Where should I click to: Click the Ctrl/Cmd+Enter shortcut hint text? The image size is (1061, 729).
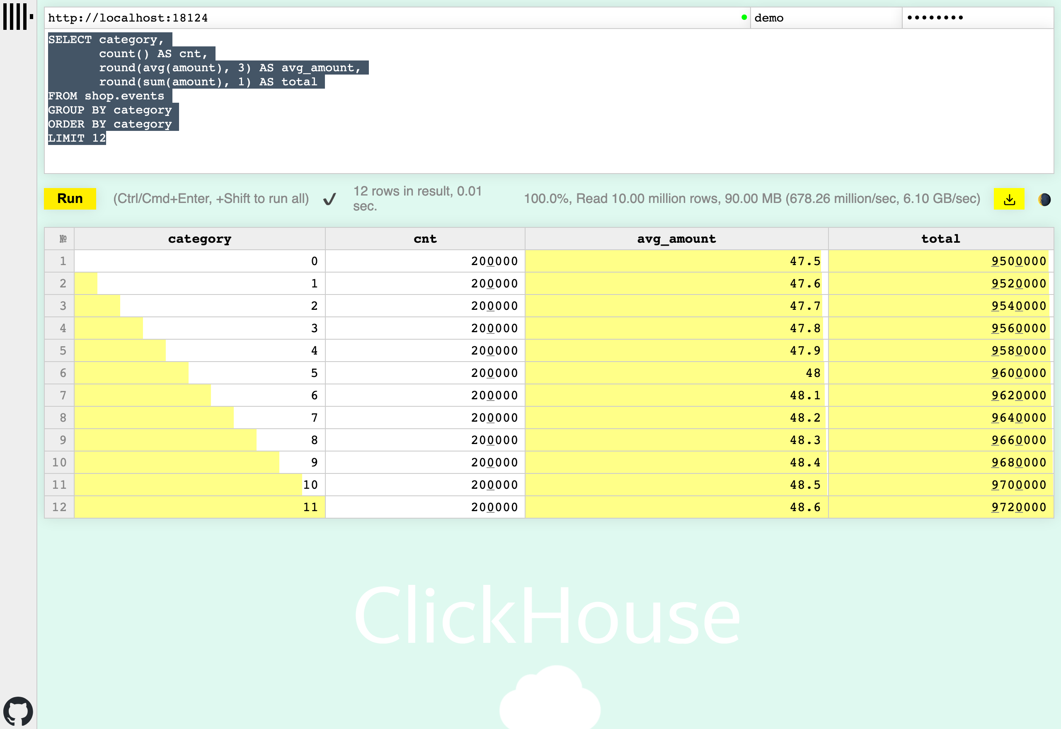211,199
